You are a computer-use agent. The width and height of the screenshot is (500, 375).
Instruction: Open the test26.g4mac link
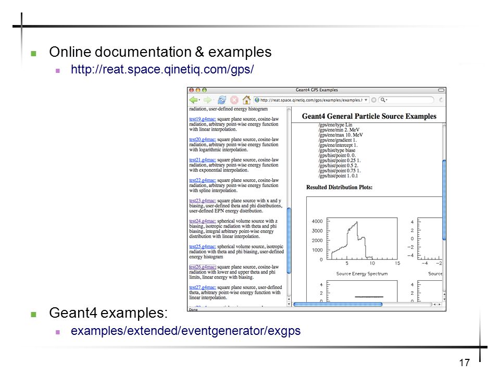pyautogui.click(x=203, y=267)
